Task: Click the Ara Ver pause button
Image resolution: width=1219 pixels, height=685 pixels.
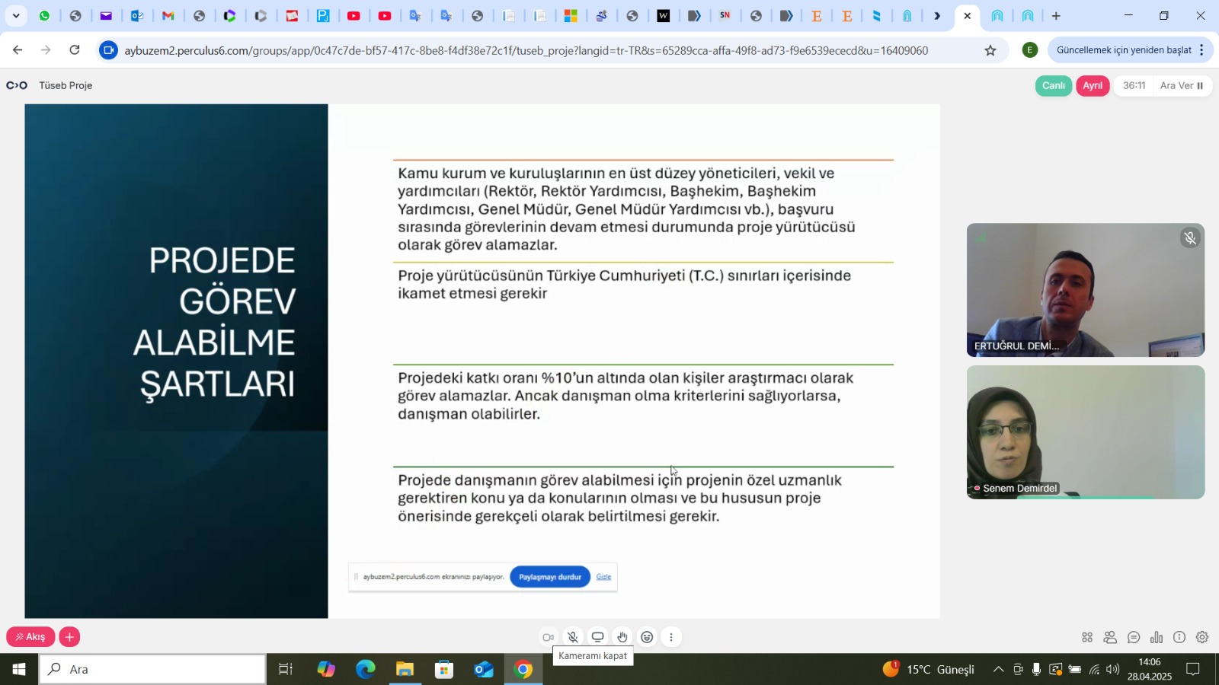Action: click(1181, 86)
